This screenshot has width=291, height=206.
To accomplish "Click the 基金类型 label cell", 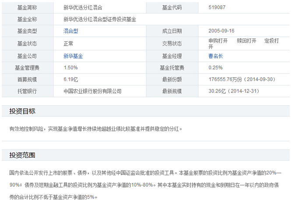I will coord(28,31).
